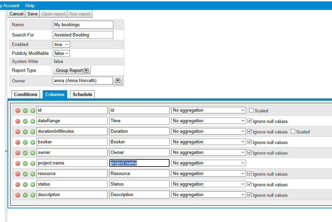The image size is (332, 222).
Task: Click green check icon in owner row
Action: [x=25, y=153]
